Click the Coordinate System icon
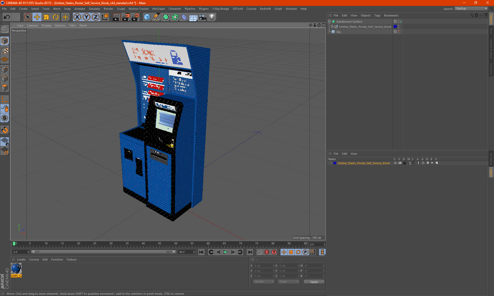494x296 pixels. (105, 17)
